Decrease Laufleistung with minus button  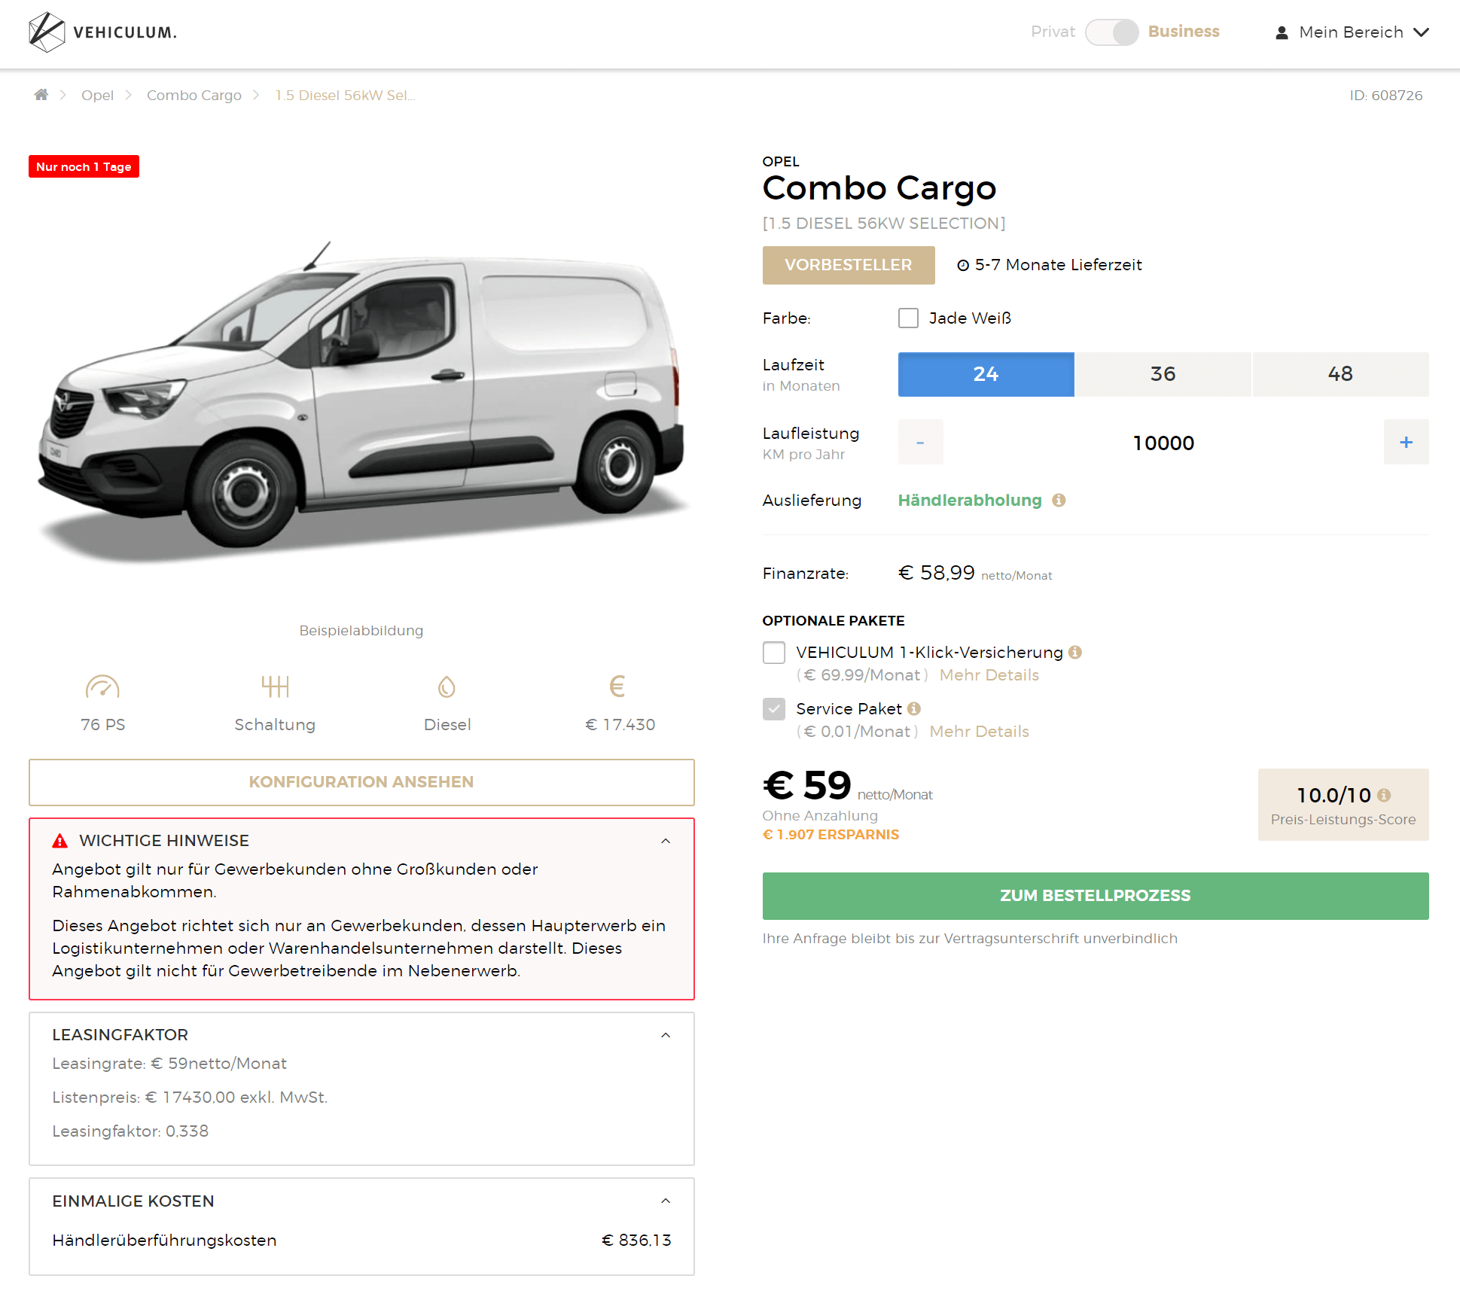click(920, 442)
